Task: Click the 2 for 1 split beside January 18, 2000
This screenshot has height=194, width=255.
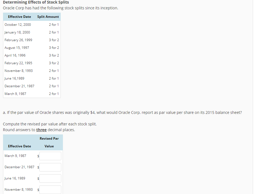Action: 54,32
